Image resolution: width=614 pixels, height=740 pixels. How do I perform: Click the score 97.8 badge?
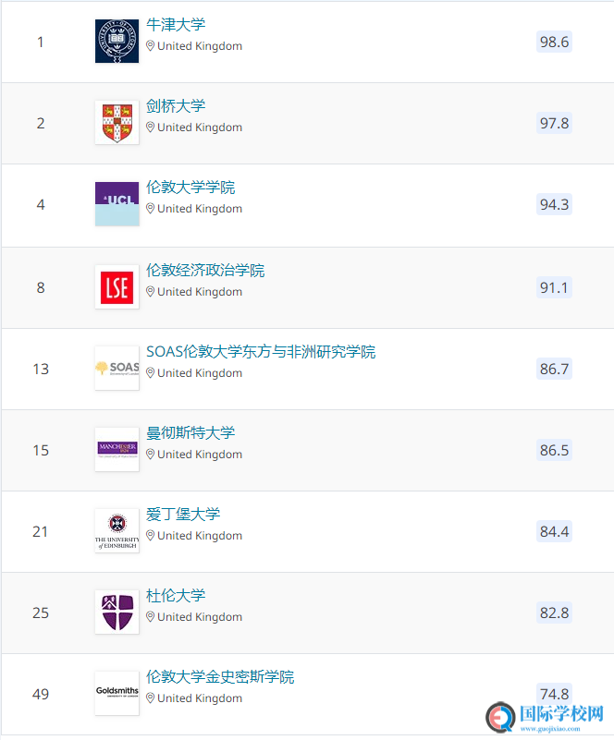554,123
